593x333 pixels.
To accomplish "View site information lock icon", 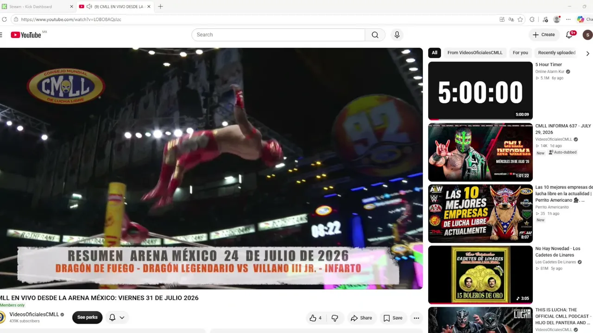I will point(16,19).
